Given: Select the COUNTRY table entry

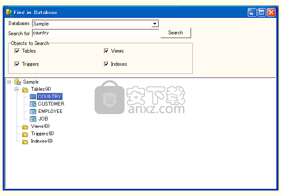Looking at the screenshot, I should click(x=50, y=97).
